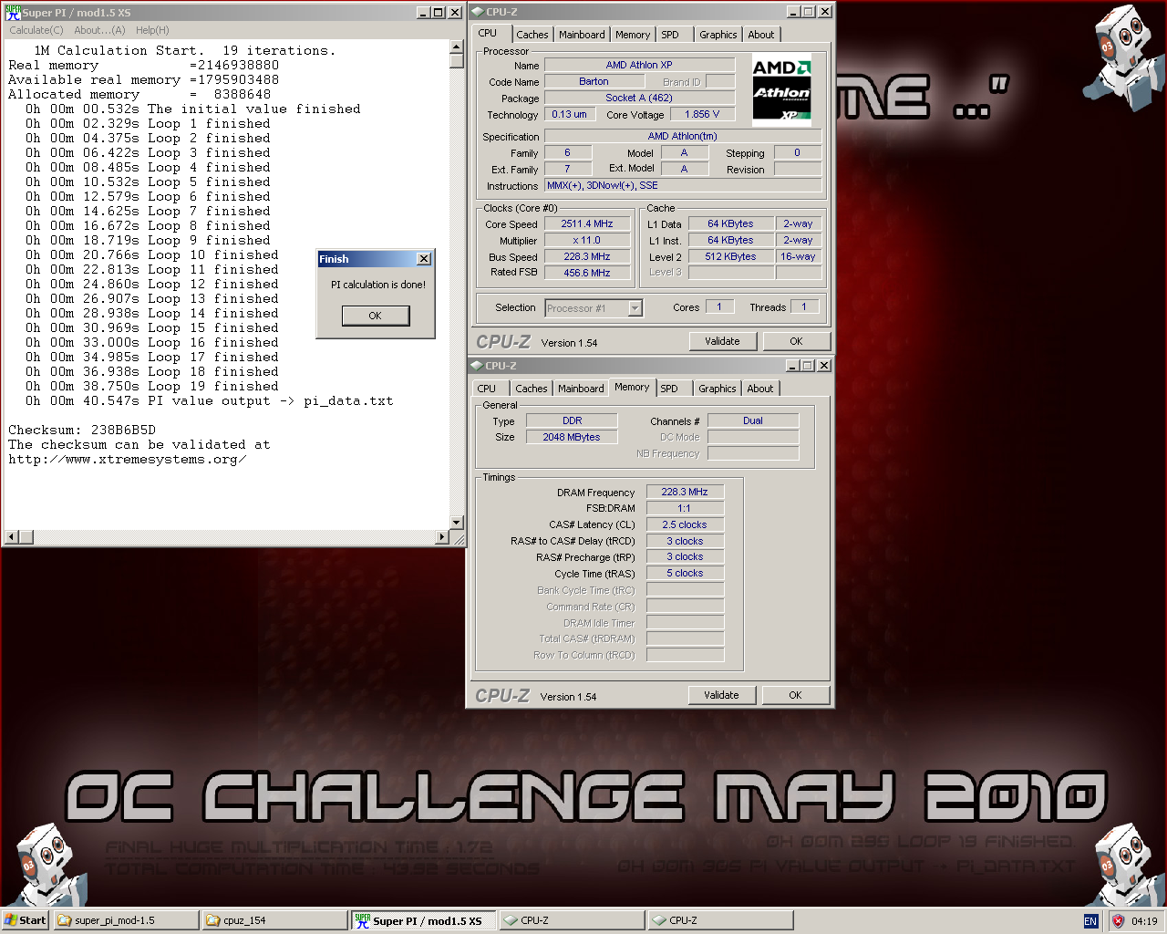Minimize the Super PI window

click(x=424, y=12)
